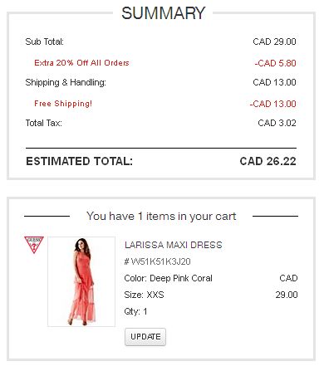
Task: Open the LARISSA MAXI DRESS title link
Action: click(174, 245)
